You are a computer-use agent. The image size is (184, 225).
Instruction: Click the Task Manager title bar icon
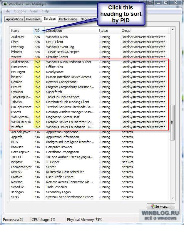click(5, 4)
